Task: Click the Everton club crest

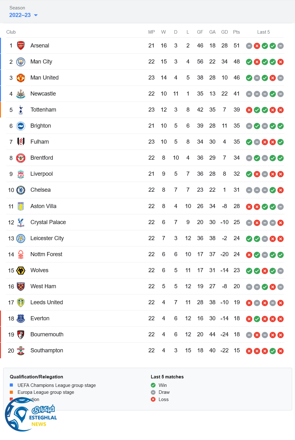Action: [21, 318]
